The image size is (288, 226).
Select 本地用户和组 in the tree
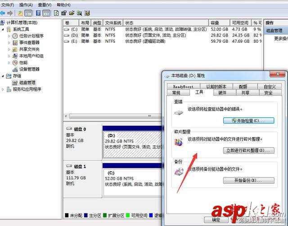(x=31, y=56)
